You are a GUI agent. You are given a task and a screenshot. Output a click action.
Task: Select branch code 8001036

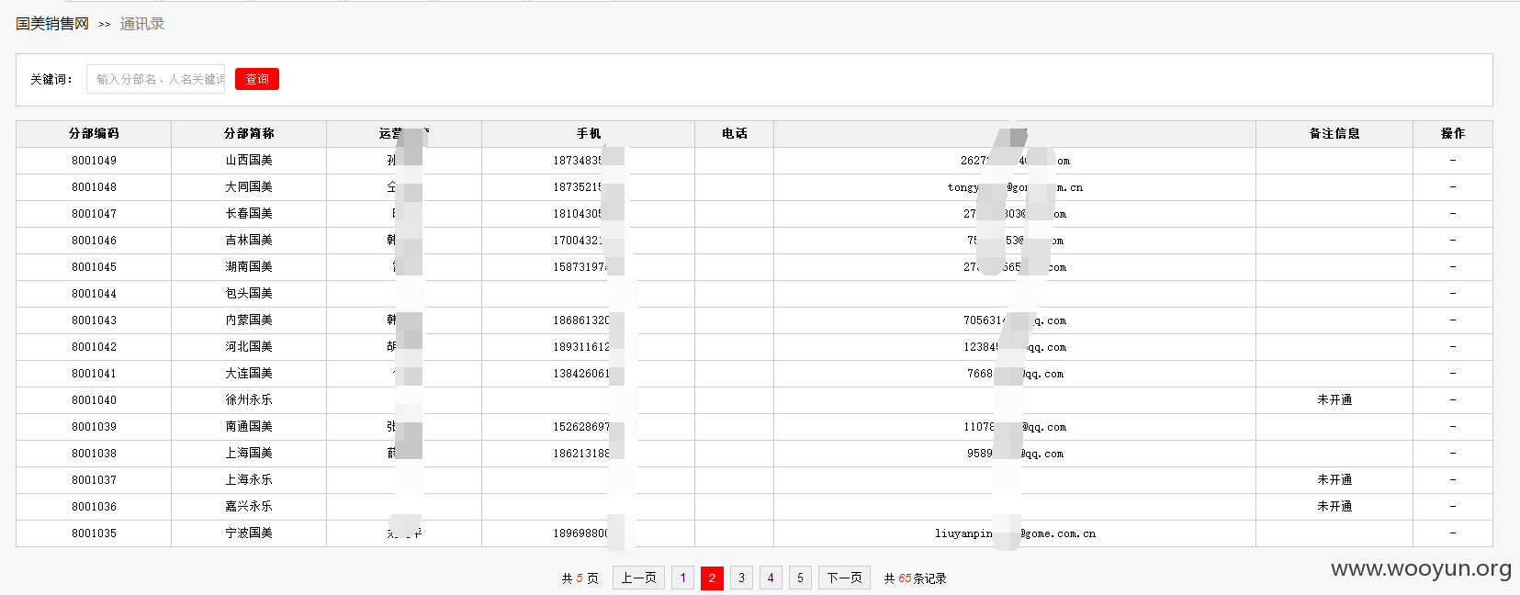[94, 506]
